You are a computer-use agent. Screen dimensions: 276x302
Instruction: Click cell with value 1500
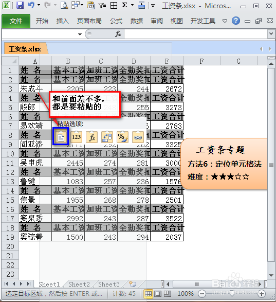coord(68,237)
